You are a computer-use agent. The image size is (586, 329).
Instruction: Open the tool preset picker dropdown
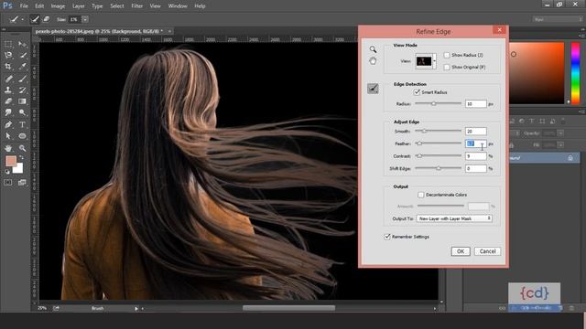tap(22, 19)
